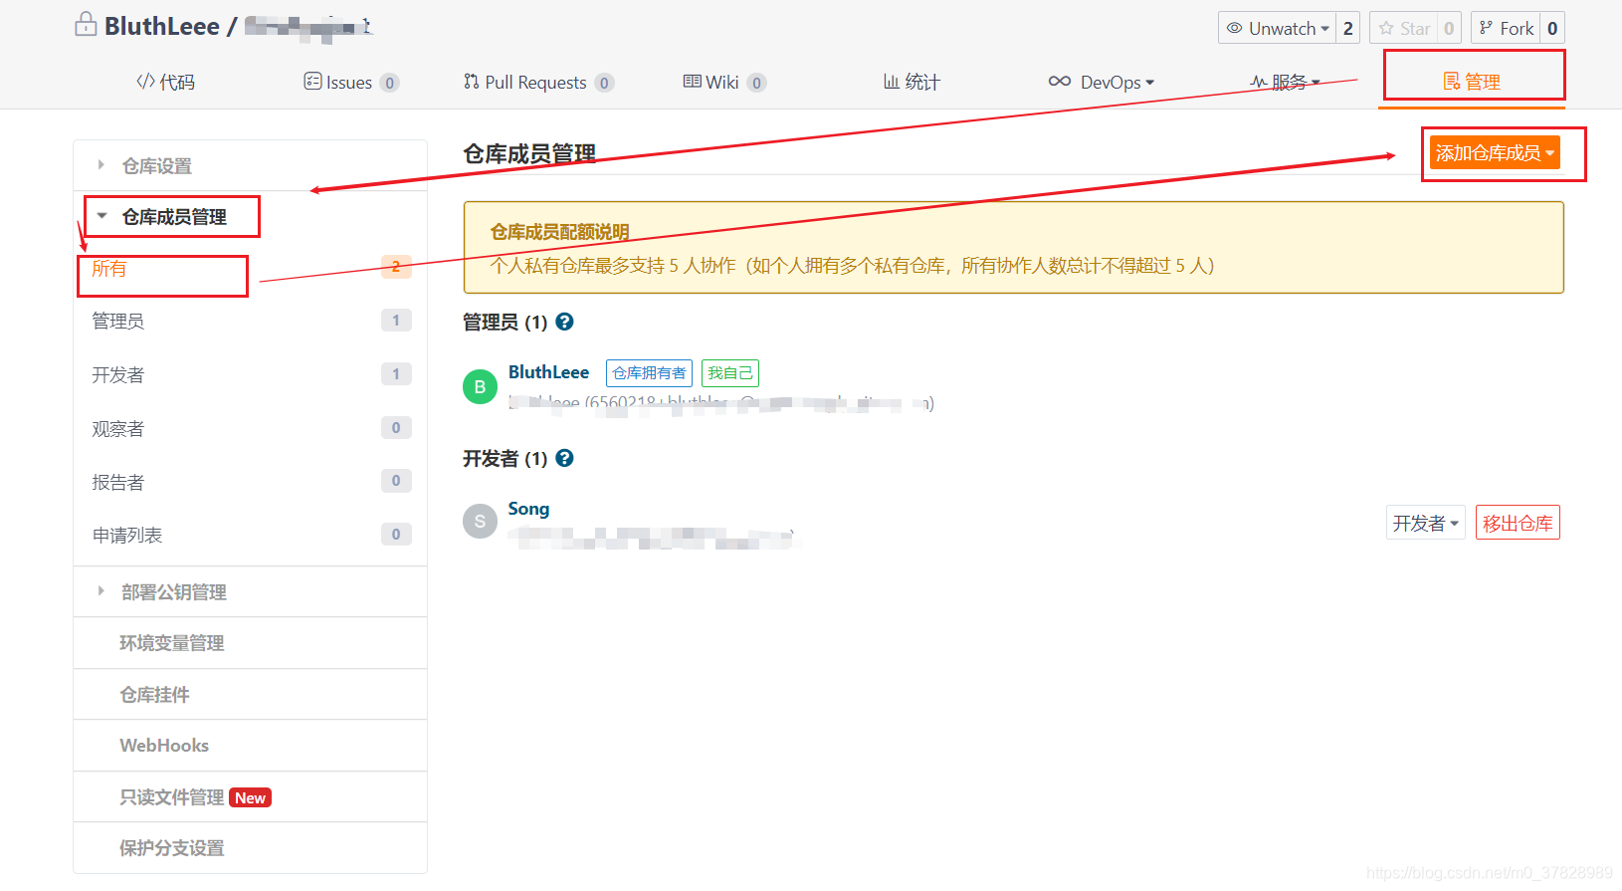Screen dimensions: 1622x891
Task: Select 管理员 in the sidebar
Action: [250, 321]
